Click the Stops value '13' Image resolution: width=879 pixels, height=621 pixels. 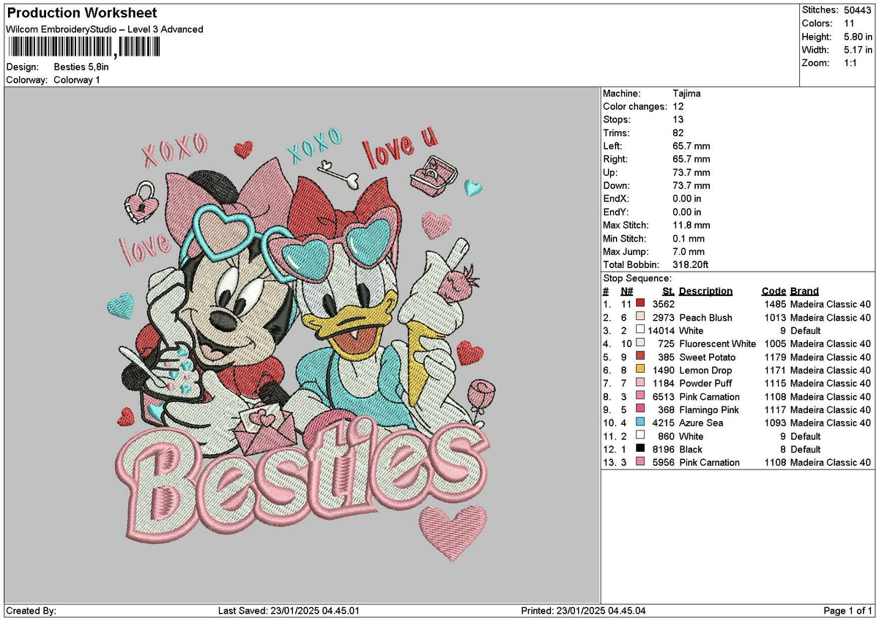tap(678, 120)
